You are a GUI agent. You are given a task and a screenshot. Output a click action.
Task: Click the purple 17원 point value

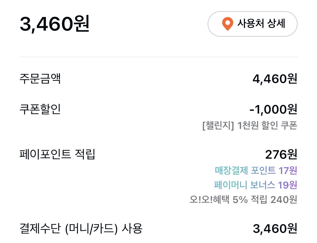tap(288, 170)
